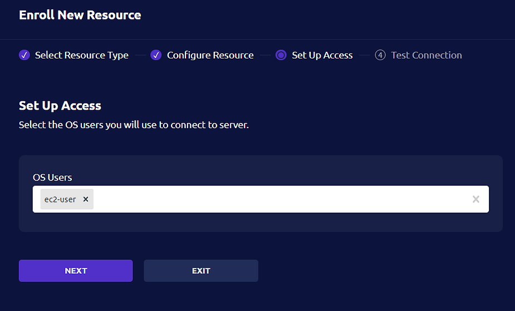The width and height of the screenshot is (515, 311).
Task: Select the ec2-user chip text
Action: click(60, 200)
